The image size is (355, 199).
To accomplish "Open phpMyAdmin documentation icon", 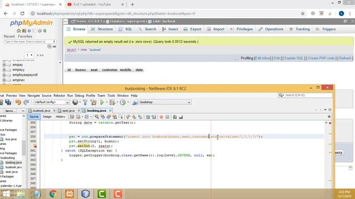I will (x=29, y=31).
